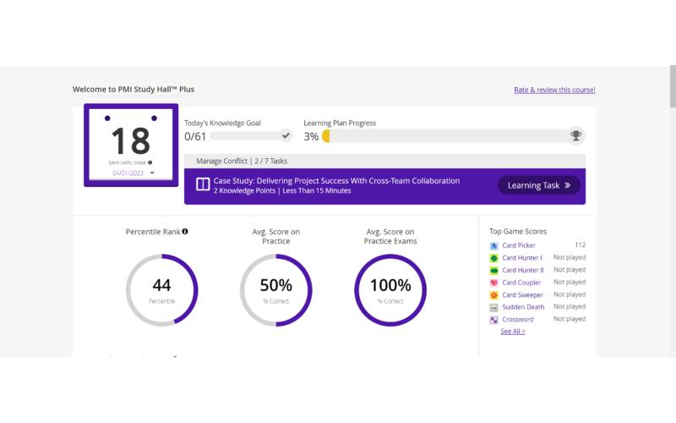676x423 pixels.
Task: Click the Card Picker game icon
Action: click(494, 245)
